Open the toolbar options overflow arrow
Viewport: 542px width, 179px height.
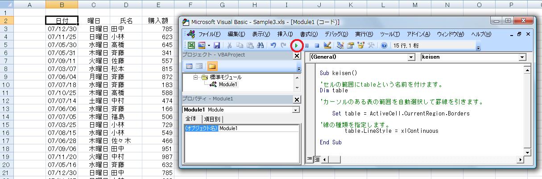click(x=479, y=47)
